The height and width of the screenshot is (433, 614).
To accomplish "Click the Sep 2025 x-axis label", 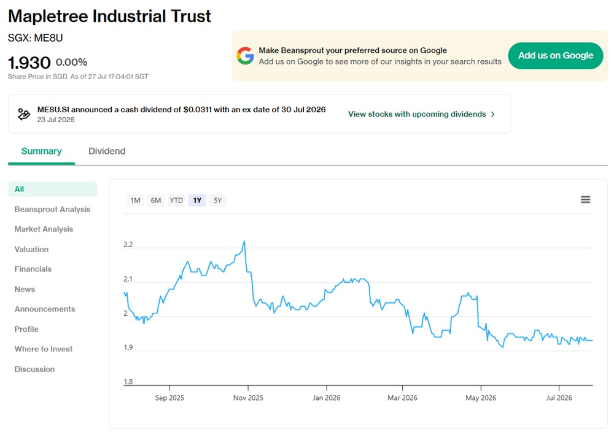I will (x=169, y=398).
